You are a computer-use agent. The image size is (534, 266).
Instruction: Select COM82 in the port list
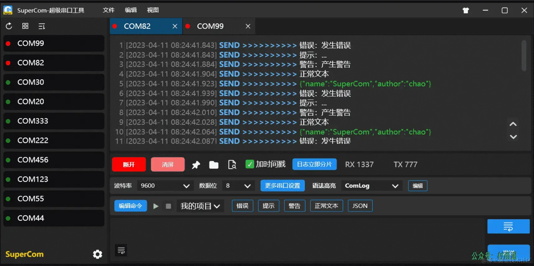pos(54,63)
